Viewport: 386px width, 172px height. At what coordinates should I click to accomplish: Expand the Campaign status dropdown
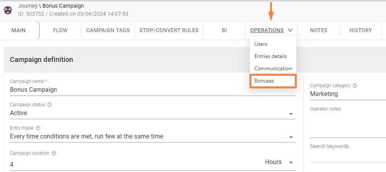tap(291, 114)
